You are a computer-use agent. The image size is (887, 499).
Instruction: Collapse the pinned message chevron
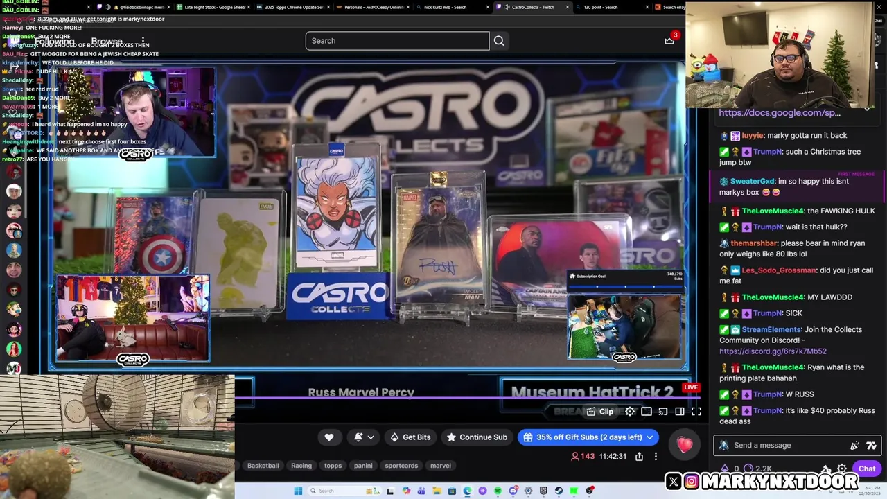[x=867, y=108]
